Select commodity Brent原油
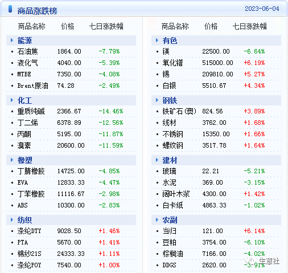288x273 pixels. point(32,85)
